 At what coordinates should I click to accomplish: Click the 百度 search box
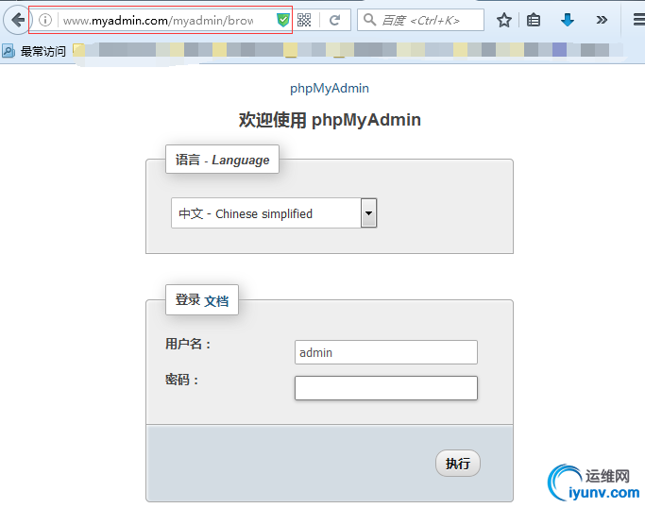click(420, 20)
